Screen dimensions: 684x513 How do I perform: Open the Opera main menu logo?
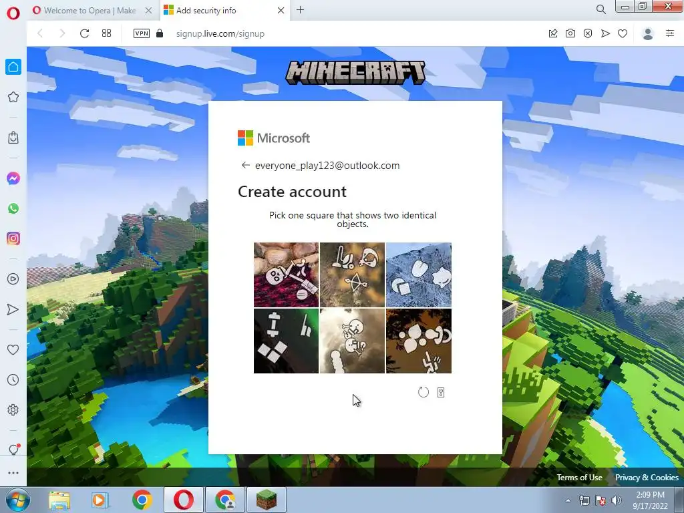pos(13,13)
